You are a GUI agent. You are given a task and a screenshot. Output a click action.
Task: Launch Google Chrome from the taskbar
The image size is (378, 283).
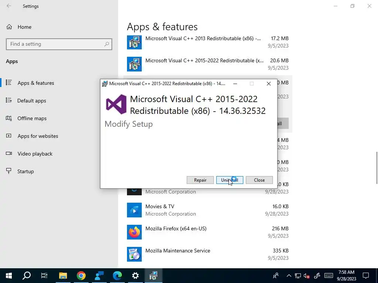(x=81, y=276)
